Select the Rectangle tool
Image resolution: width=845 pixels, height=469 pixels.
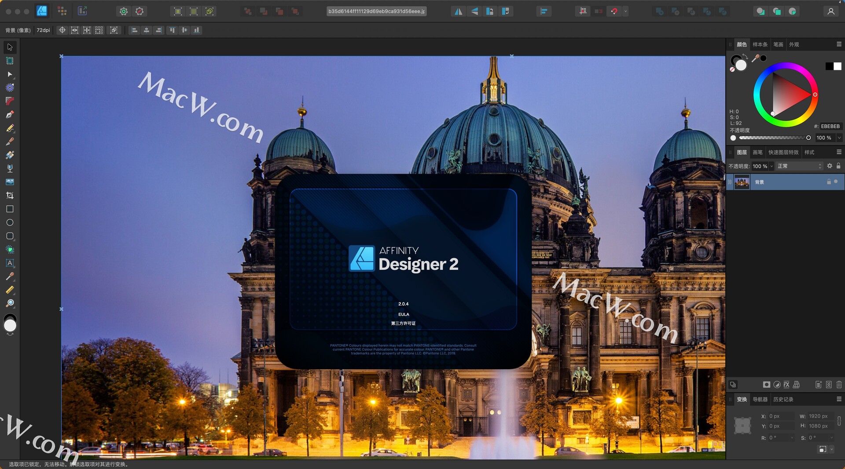tap(10, 209)
